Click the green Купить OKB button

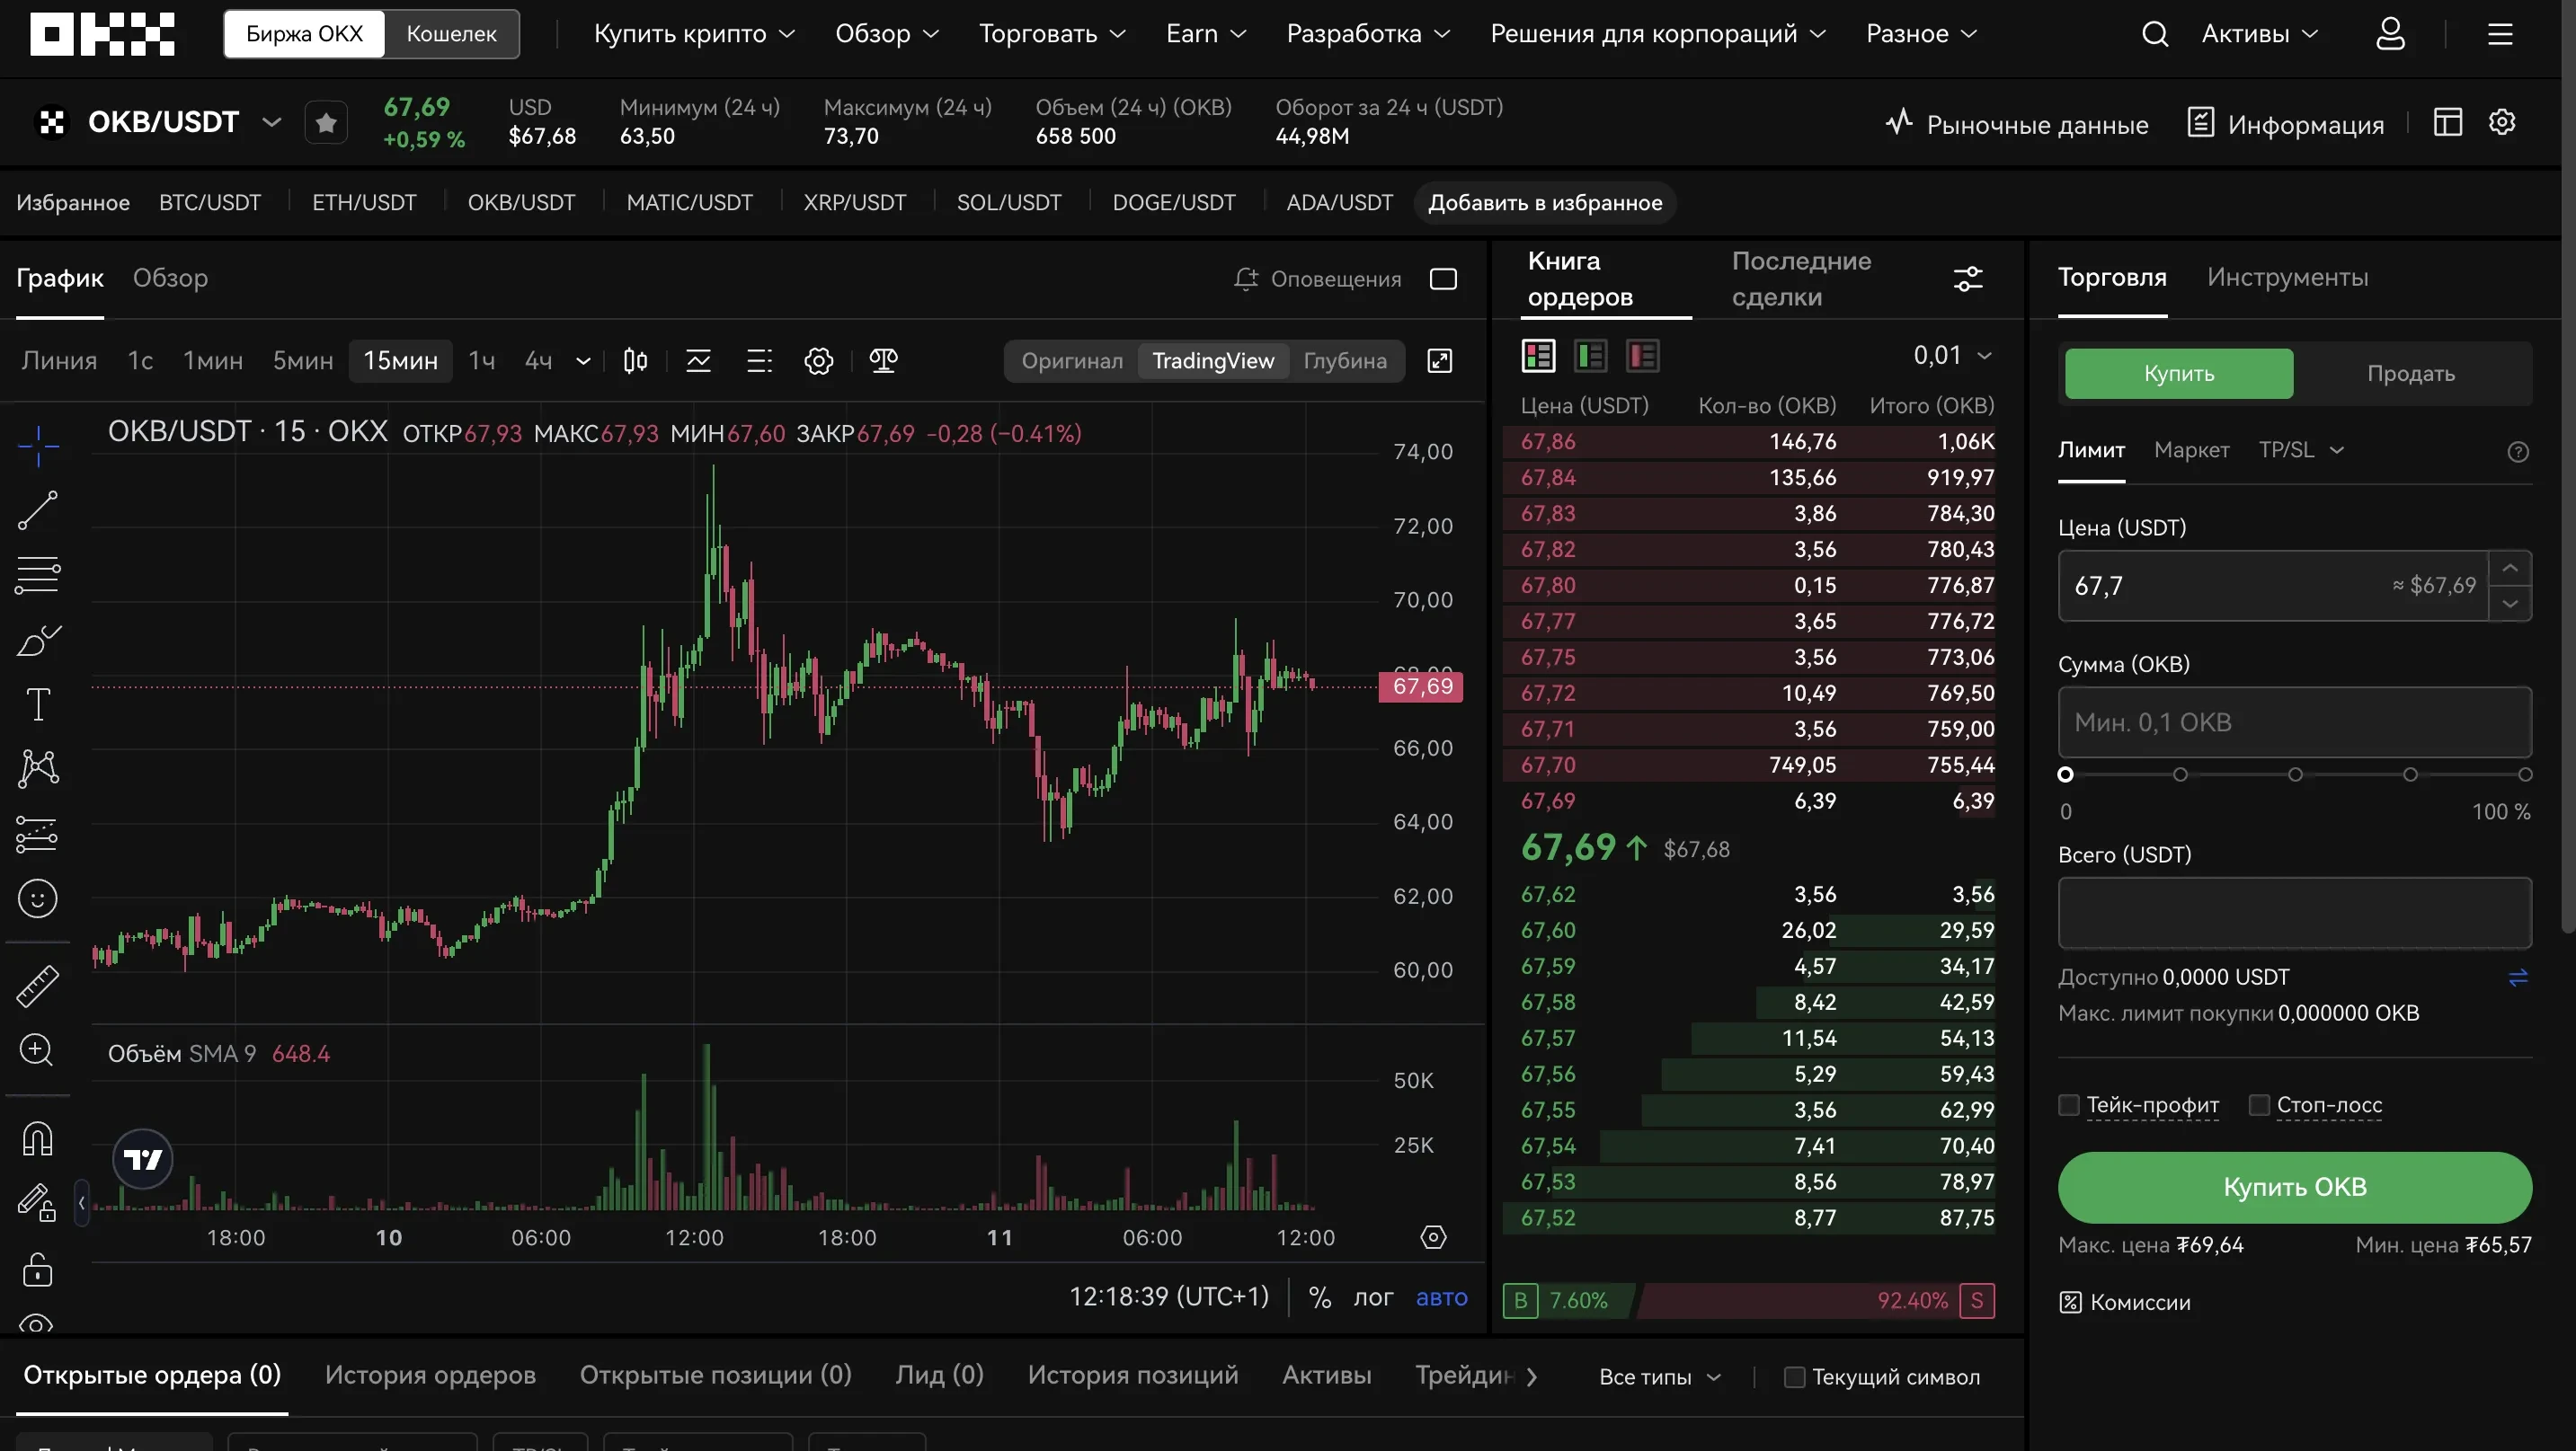pyautogui.click(x=2294, y=1187)
